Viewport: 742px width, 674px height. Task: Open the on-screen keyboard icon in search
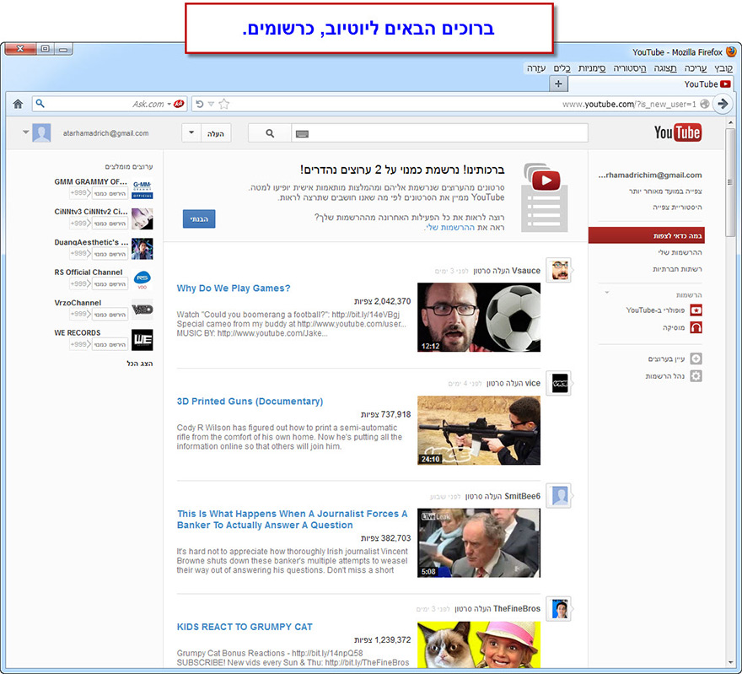pos(302,133)
